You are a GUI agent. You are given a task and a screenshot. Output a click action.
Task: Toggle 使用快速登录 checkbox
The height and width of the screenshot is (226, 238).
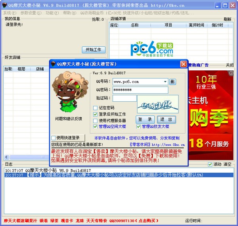(54, 138)
